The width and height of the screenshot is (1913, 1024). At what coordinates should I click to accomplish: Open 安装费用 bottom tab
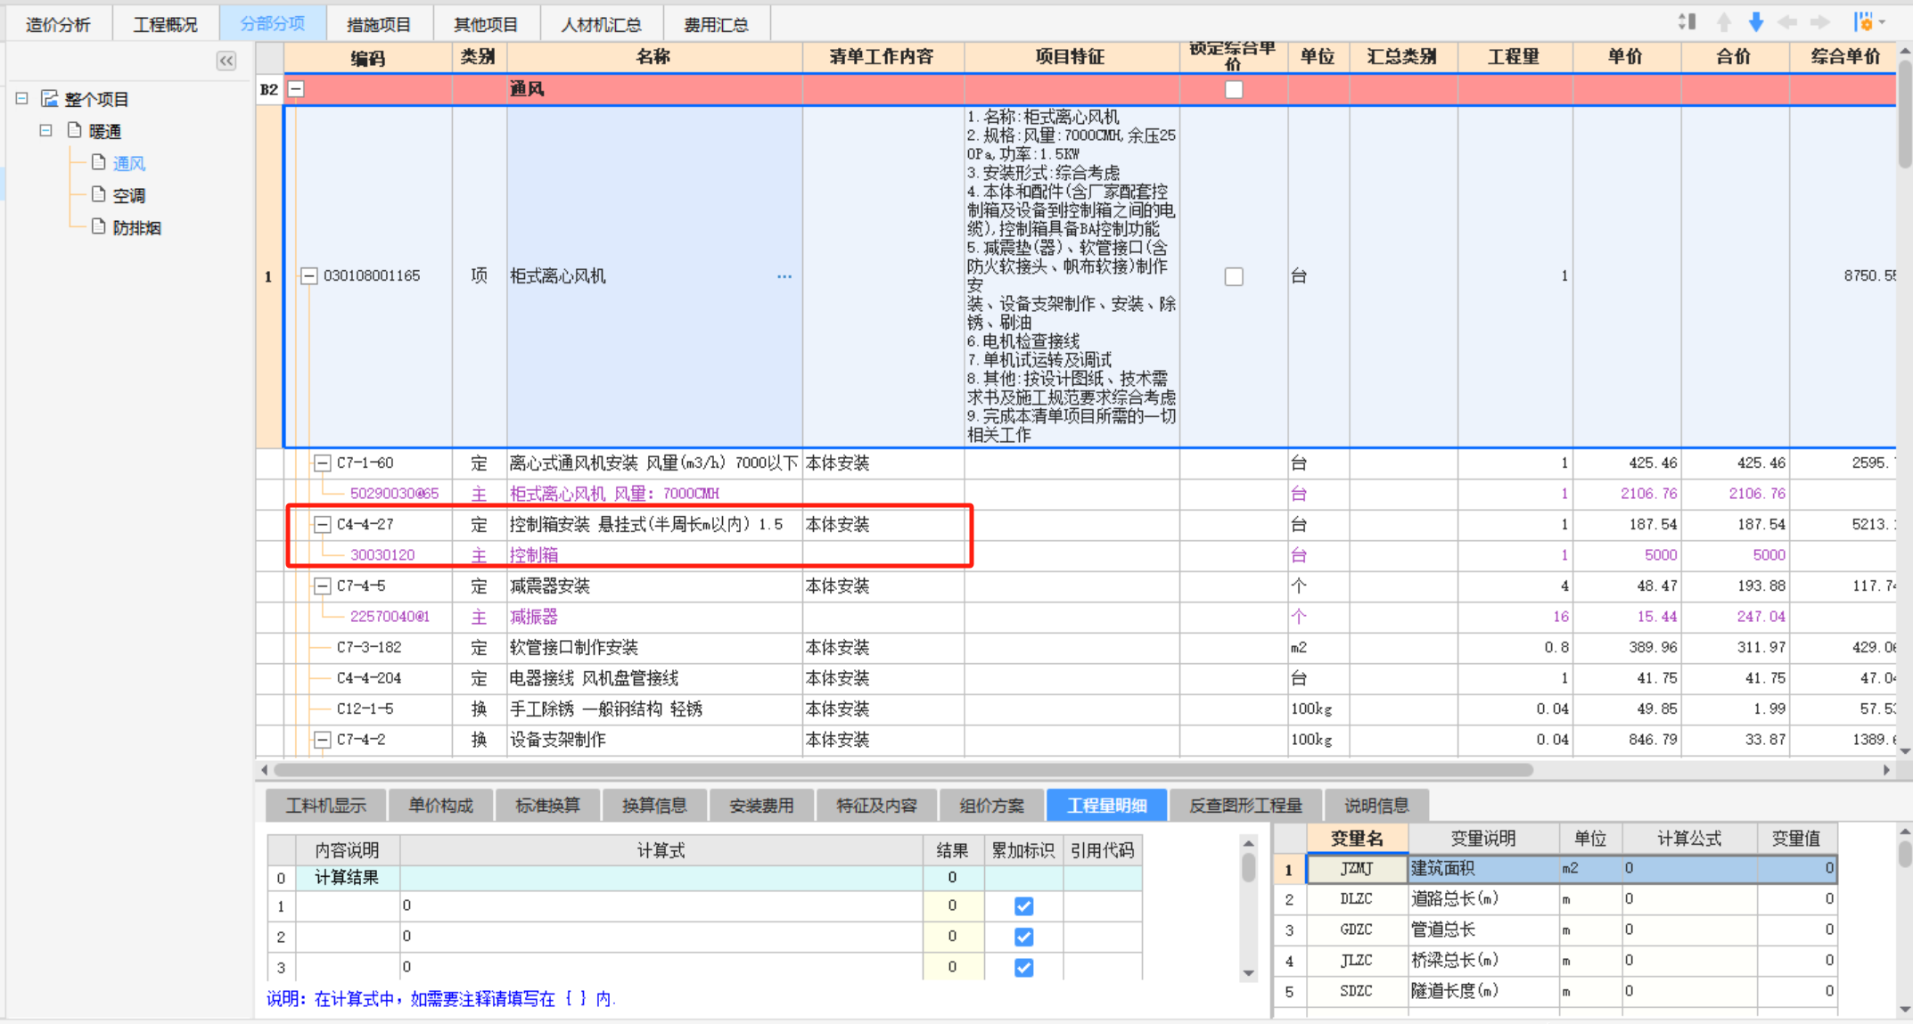click(x=762, y=806)
